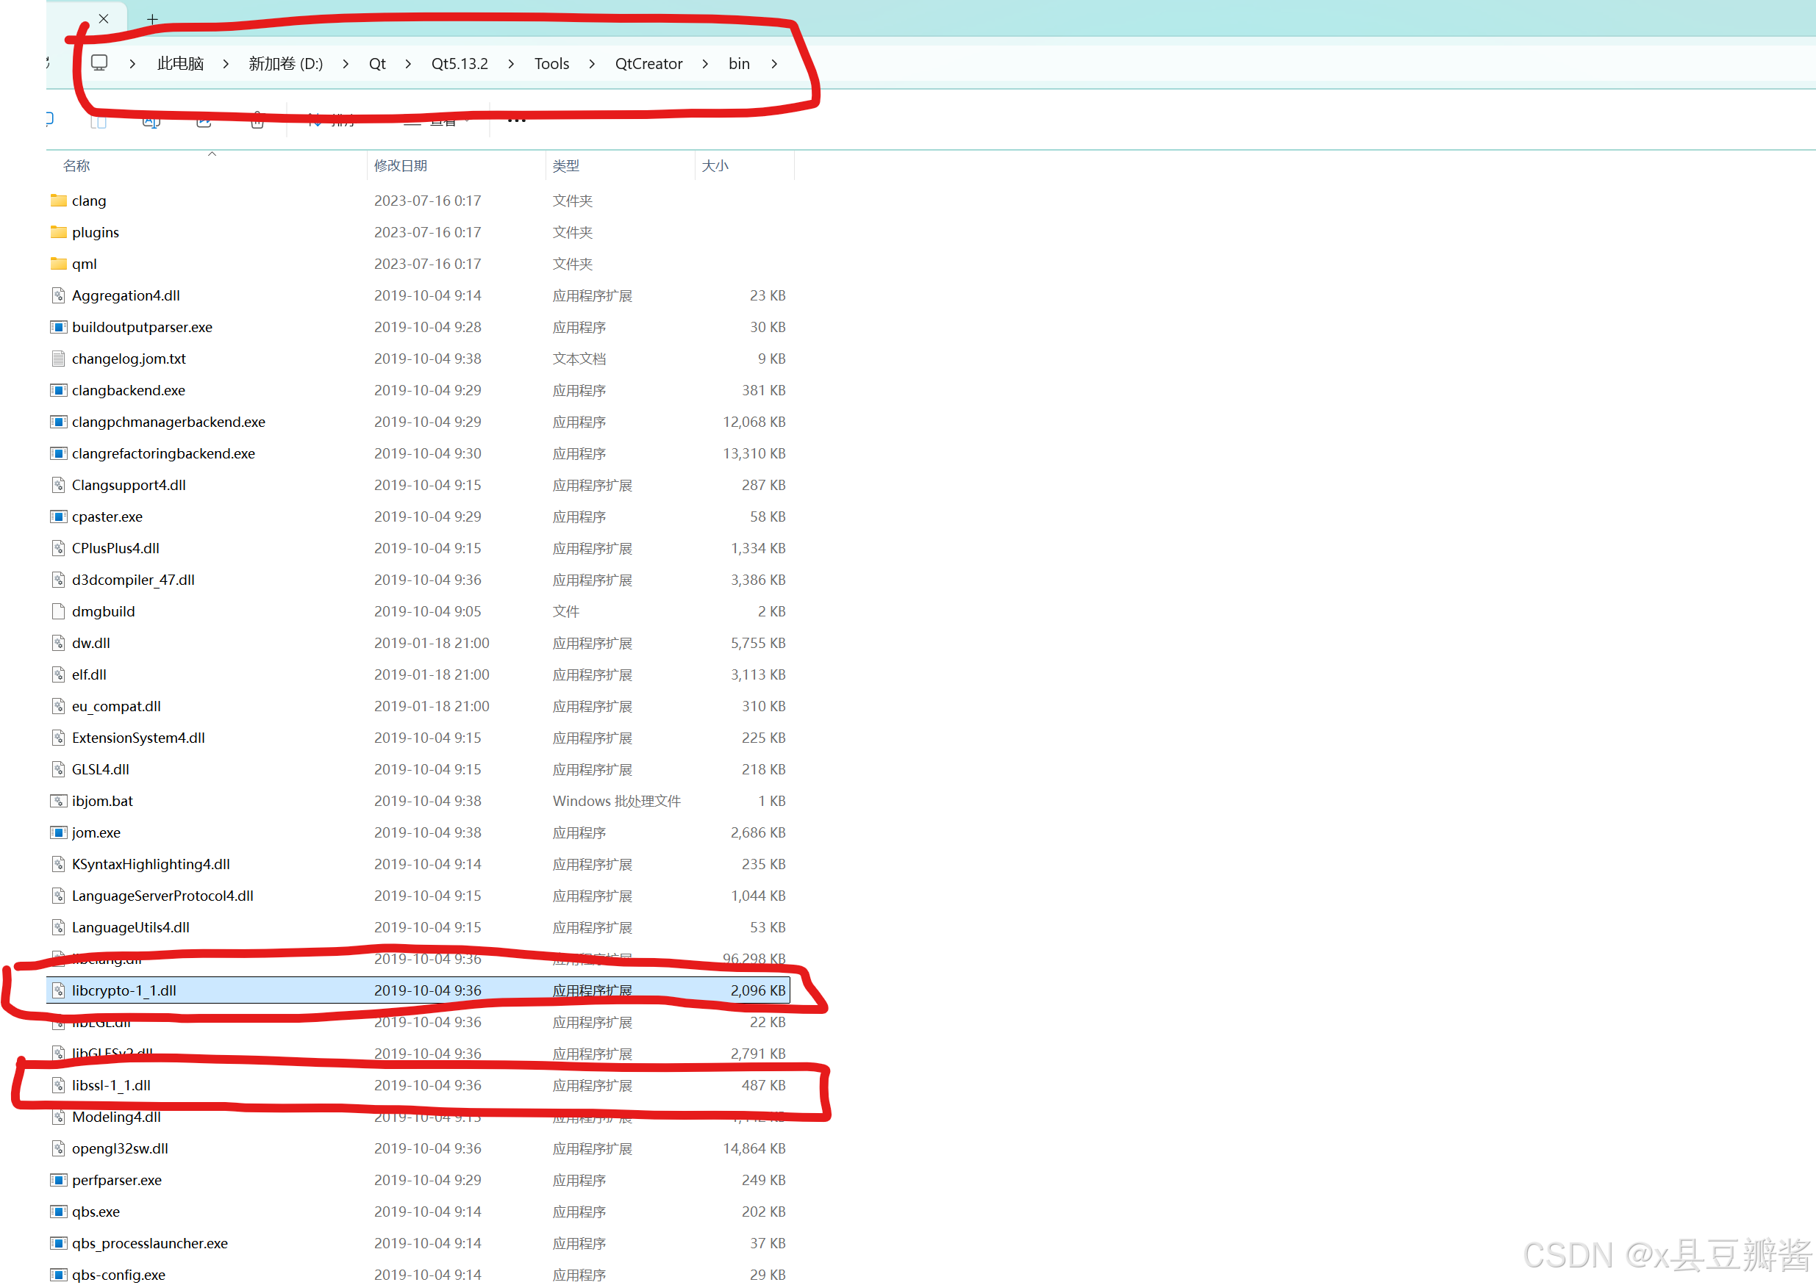Close the current Explorer tab
Viewport: 1816px width, 1285px height.
tap(104, 18)
